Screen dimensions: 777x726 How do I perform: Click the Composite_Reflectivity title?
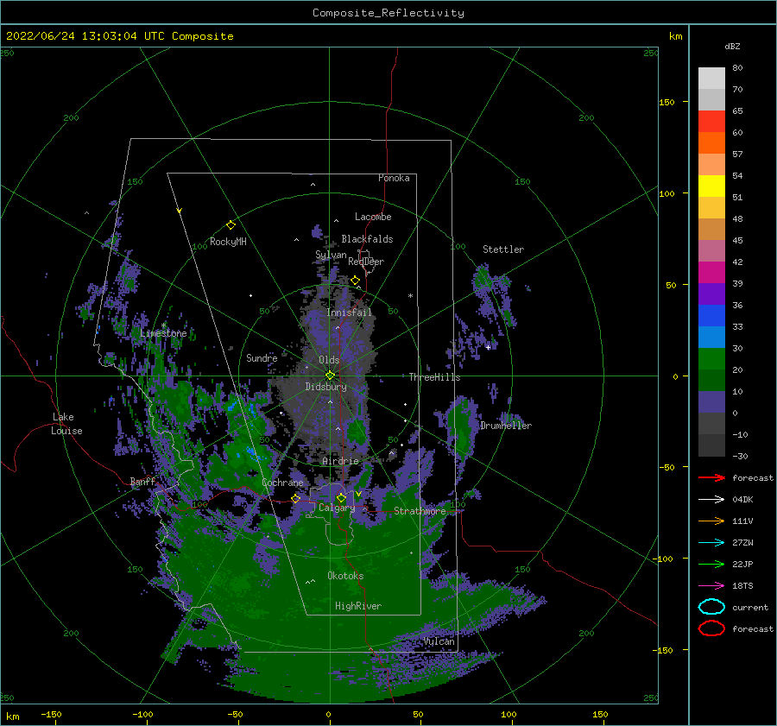pos(388,13)
